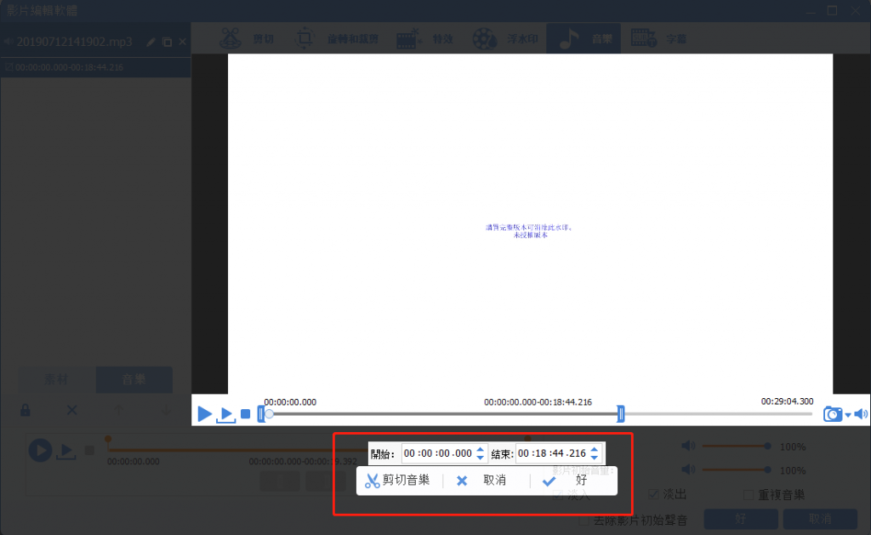Click the 剪切音樂 scissors button
This screenshot has height=535, width=871.
(x=398, y=480)
